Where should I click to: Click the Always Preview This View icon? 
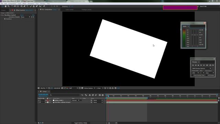(x=38, y=88)
